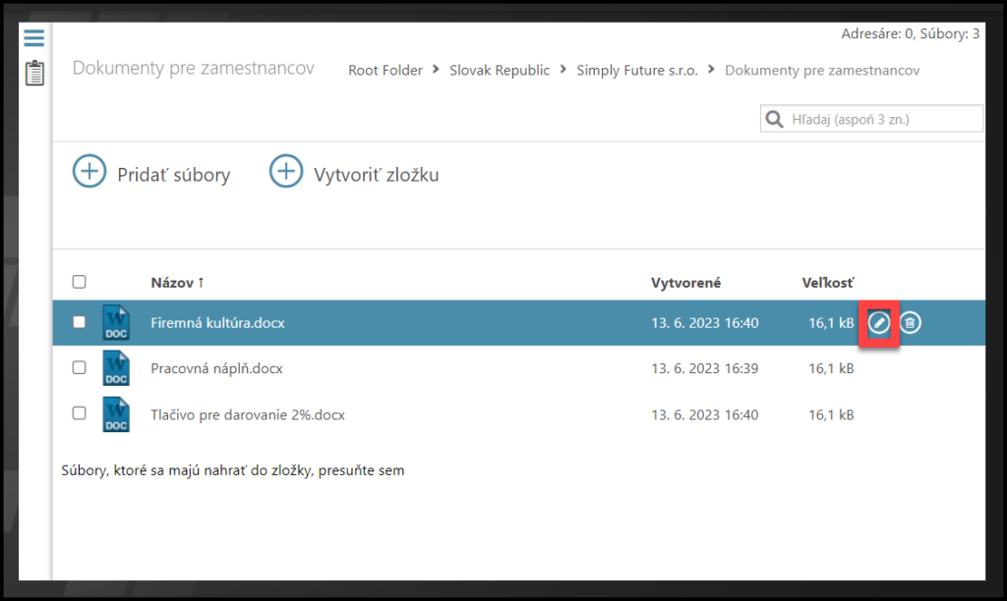Toggle the select-all checkbox in header
Image resolution: width=1007 pixels, height=601 pixels.
[x=80, y=282]
